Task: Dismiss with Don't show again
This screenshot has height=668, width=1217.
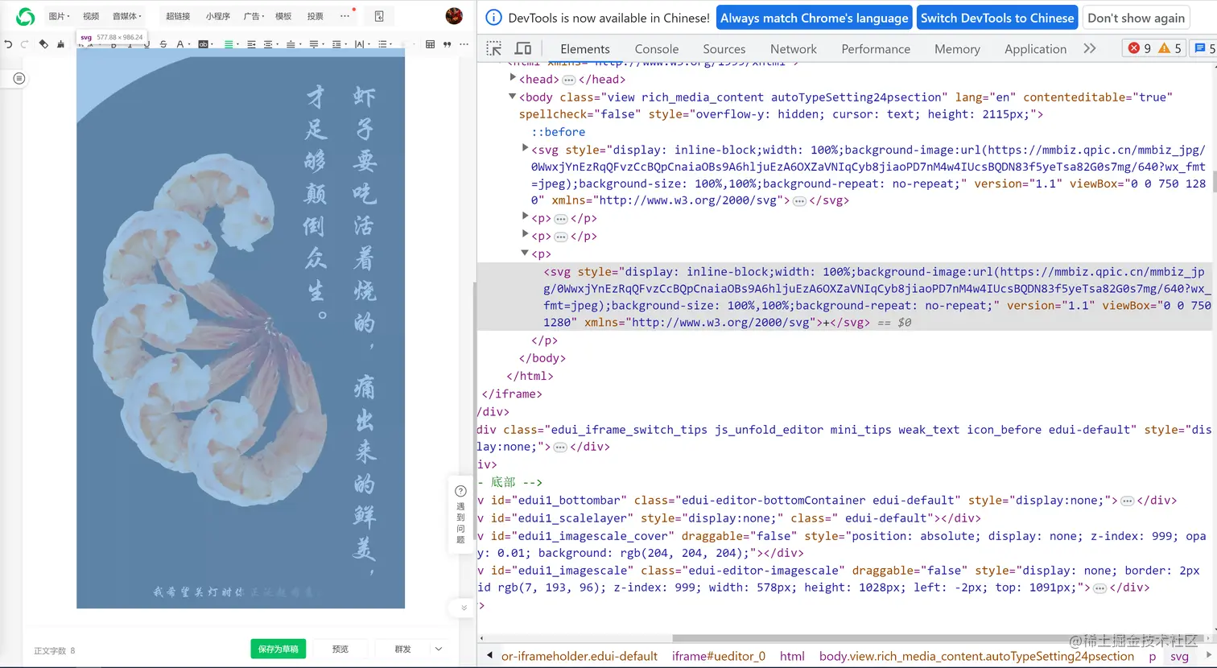Action: 1136,18
